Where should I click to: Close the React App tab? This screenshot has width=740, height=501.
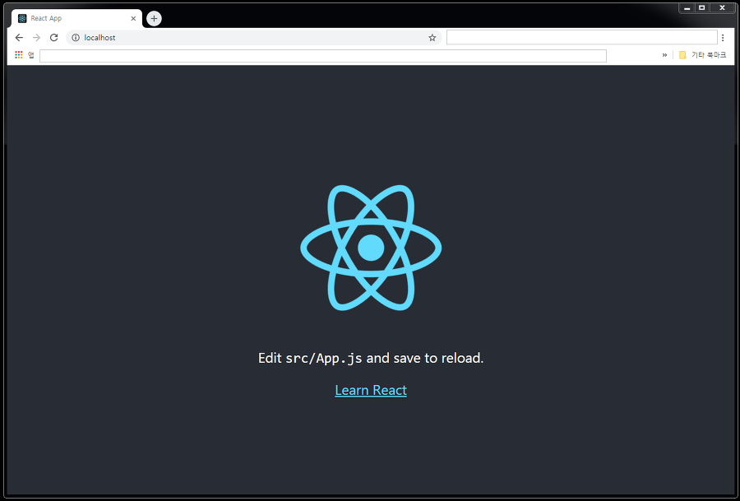pyautogui.click(x=133, y=18)
